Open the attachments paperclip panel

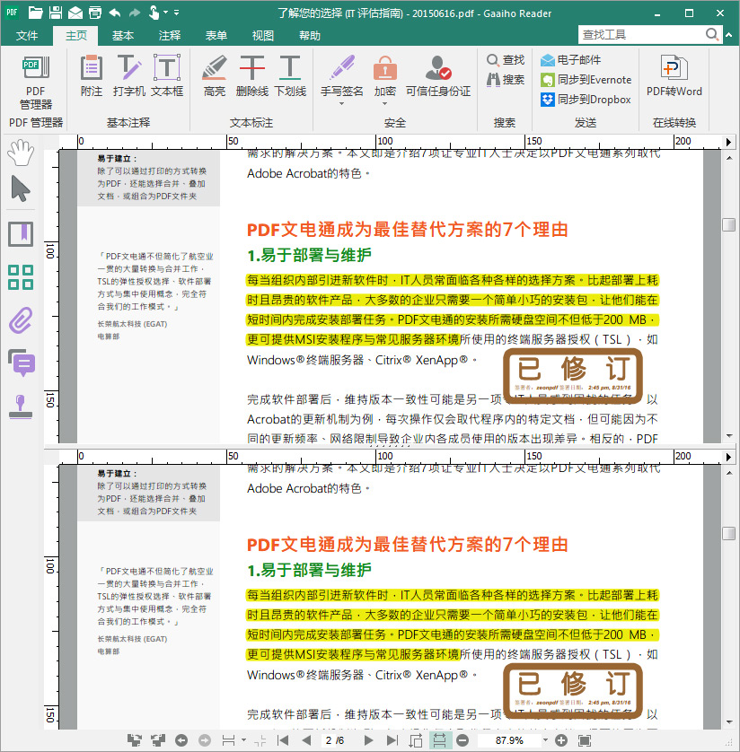(x=21, y=320)
